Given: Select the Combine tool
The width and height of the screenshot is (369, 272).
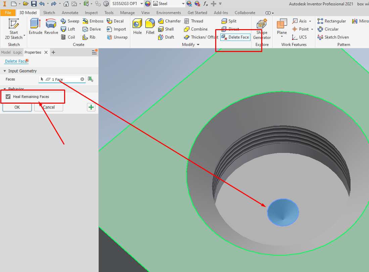Looking at the screenshot, I should point(196,29).
